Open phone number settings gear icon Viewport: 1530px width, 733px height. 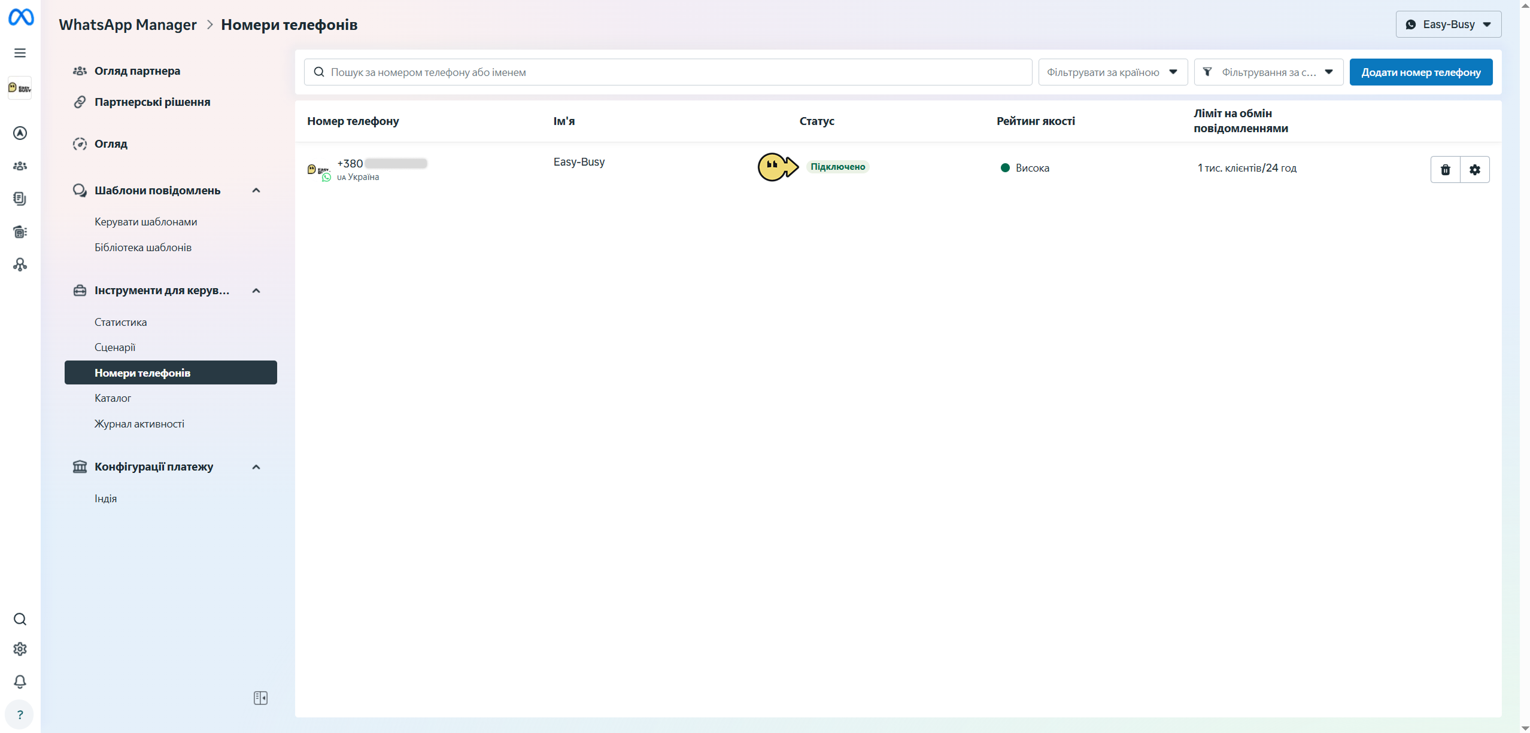(1474, 170)
